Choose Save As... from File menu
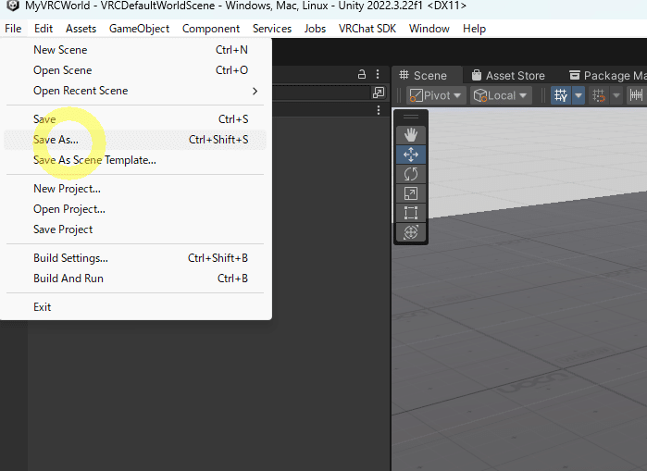The image size is (647, 471). pos(135,140)
